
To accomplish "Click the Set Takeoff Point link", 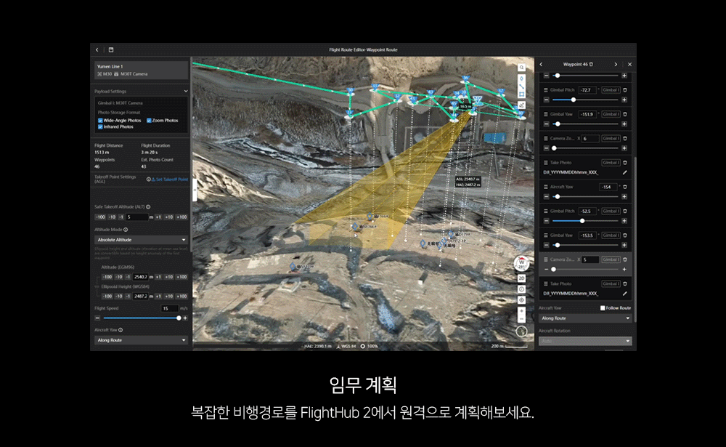I will coord(169,180).
